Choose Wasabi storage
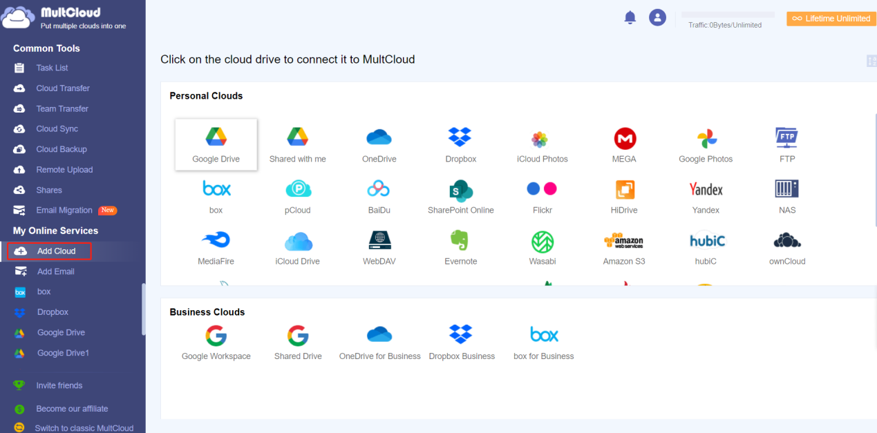Viewport: 877px width, 433px height. pos(543,247)
